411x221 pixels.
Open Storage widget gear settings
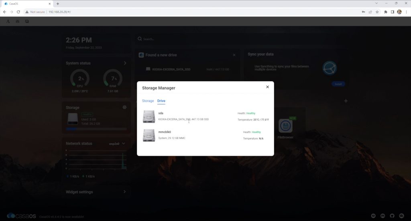tap(124, 107)
